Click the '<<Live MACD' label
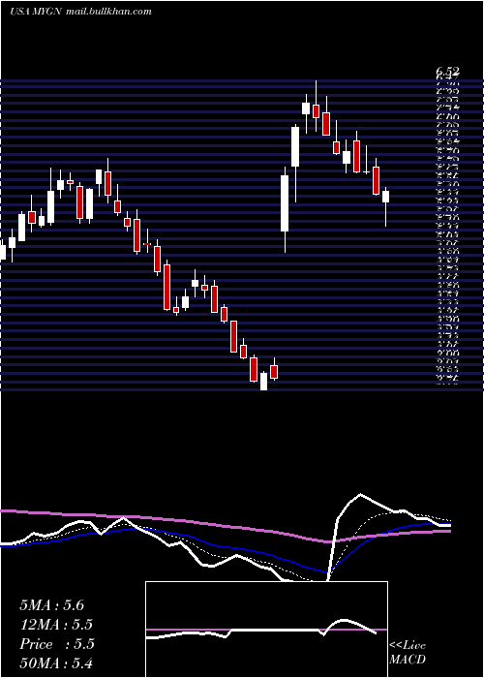This screenshot has height=678, width=484. tap(408, 653)
